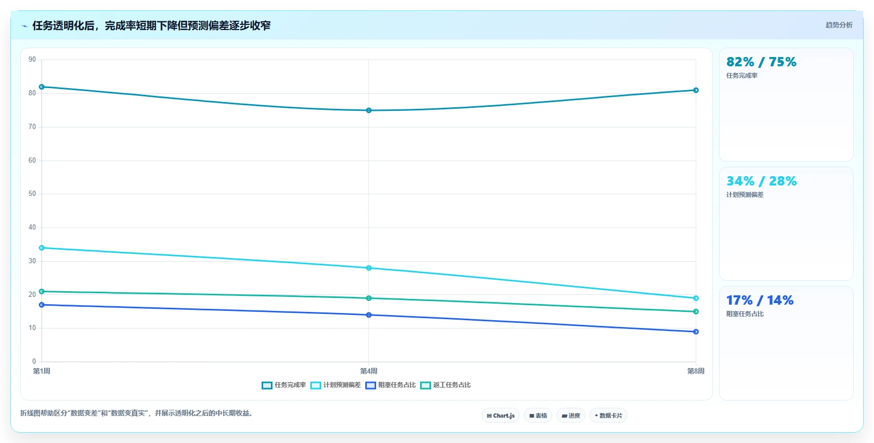
Task: Toggle 任务完成率 legend item
Action: pos(284,385)
